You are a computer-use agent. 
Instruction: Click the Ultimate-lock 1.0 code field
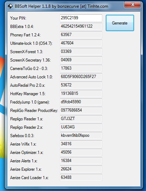(x=81, y=43)
